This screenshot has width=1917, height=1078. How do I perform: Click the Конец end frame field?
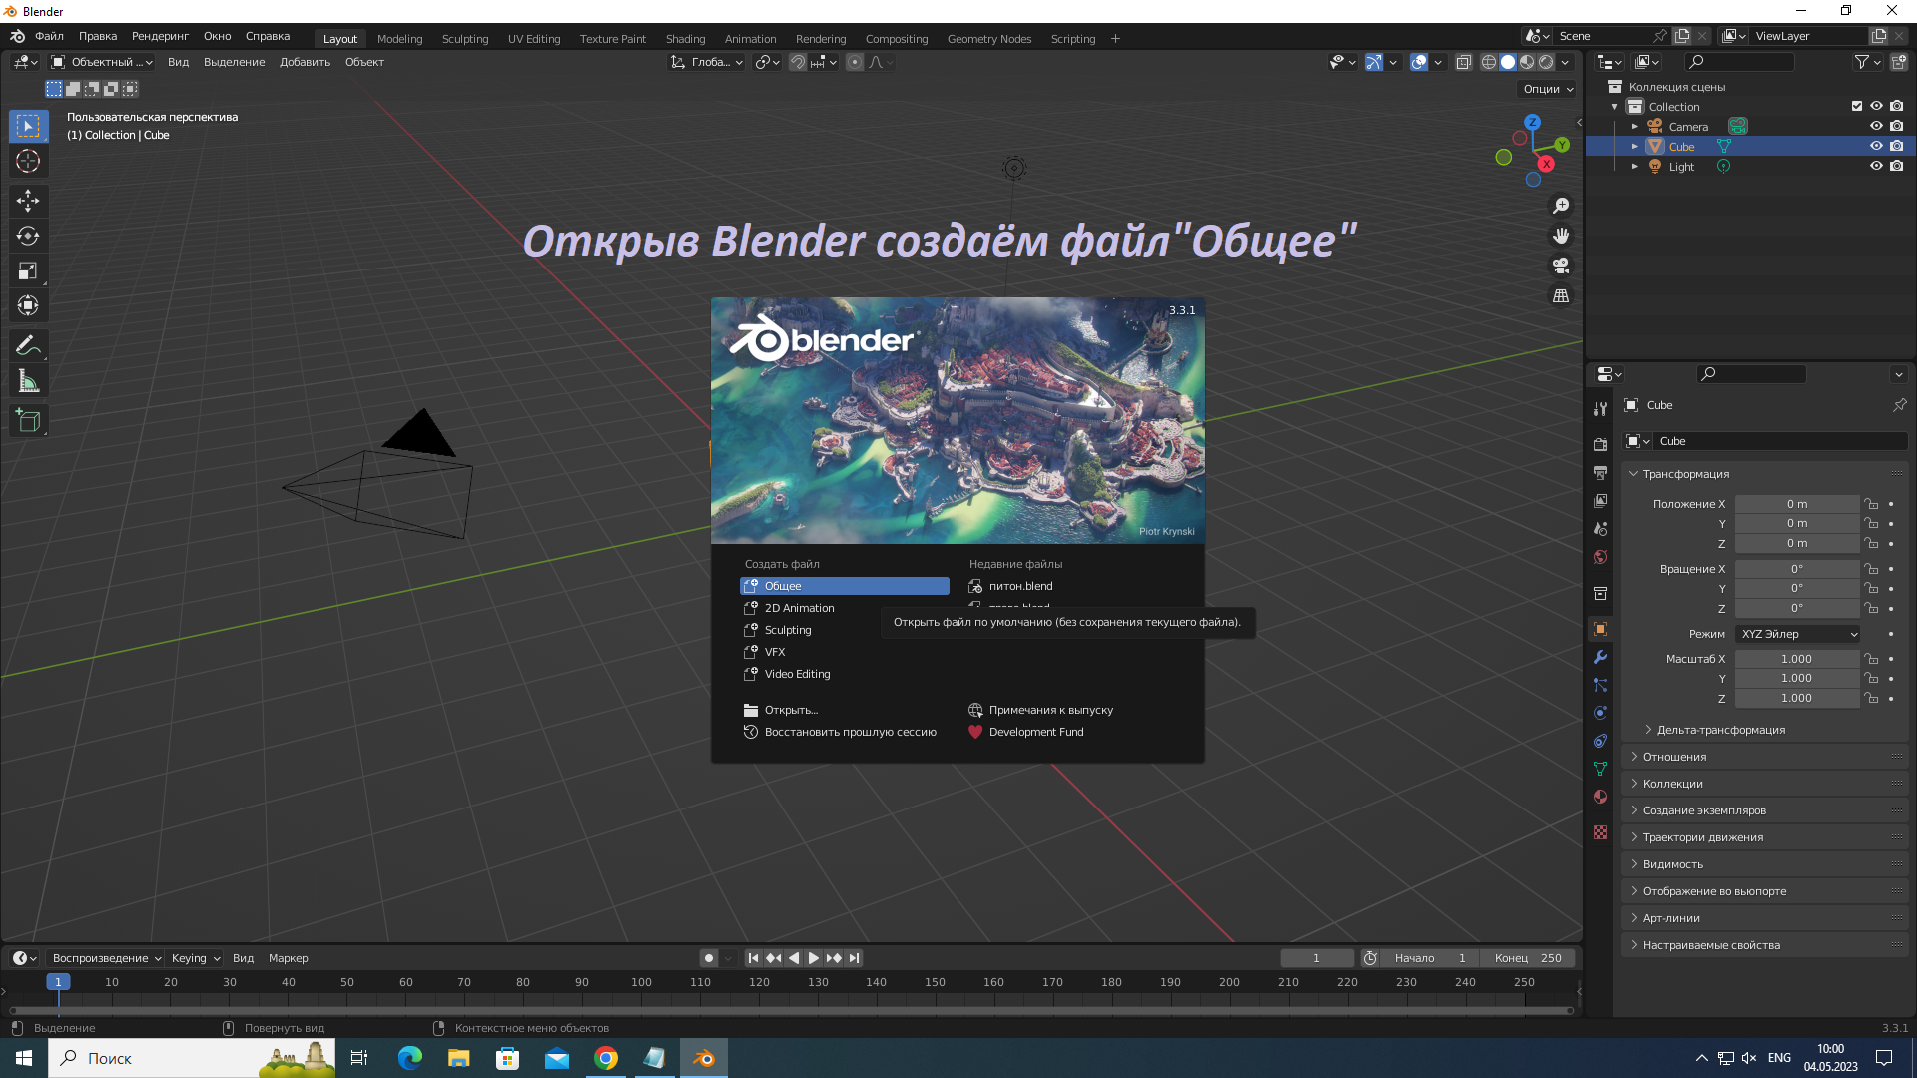pyautogui.click(x=1528, y=958)
